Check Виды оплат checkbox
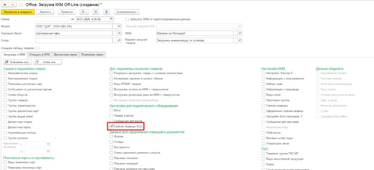Image resolution: width=374 pixels, height=170 pixels. pyautogui.click(x=263, y=95)
